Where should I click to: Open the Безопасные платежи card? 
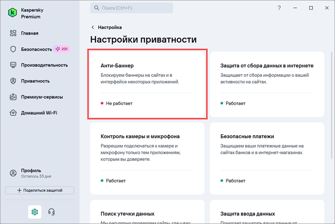pos(267,159)
